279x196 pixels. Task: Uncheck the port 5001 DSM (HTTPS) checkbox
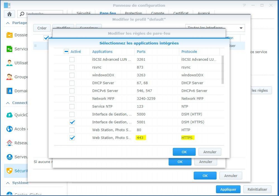72,122
